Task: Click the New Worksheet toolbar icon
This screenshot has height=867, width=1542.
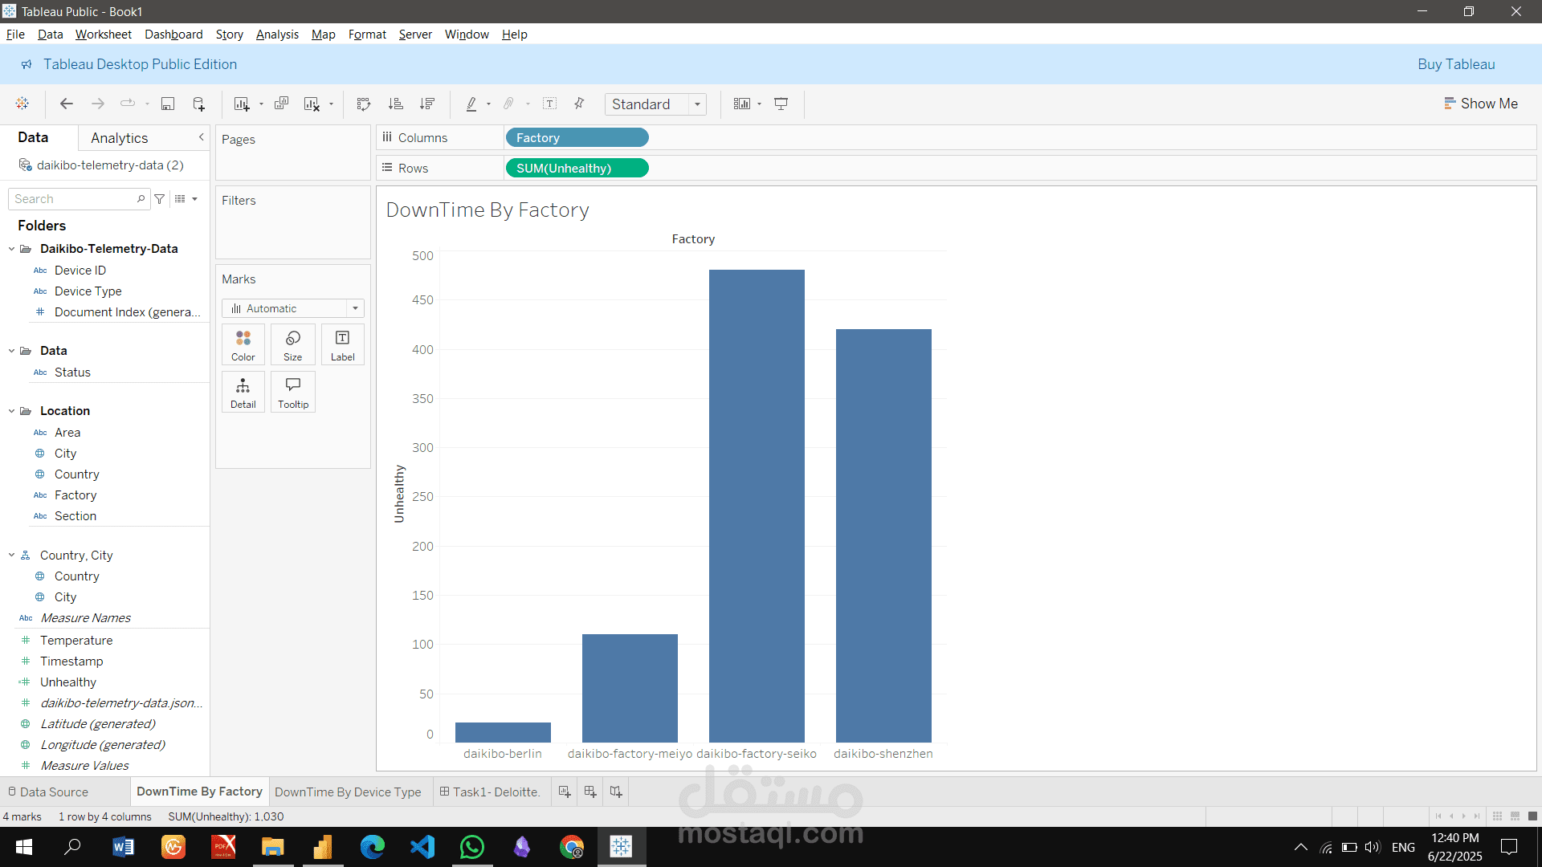Action: click(241, 104)
